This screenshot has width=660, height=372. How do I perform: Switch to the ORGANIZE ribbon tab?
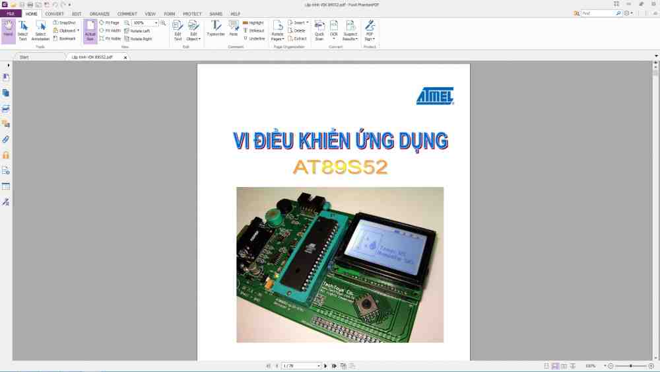pos(100,14)
